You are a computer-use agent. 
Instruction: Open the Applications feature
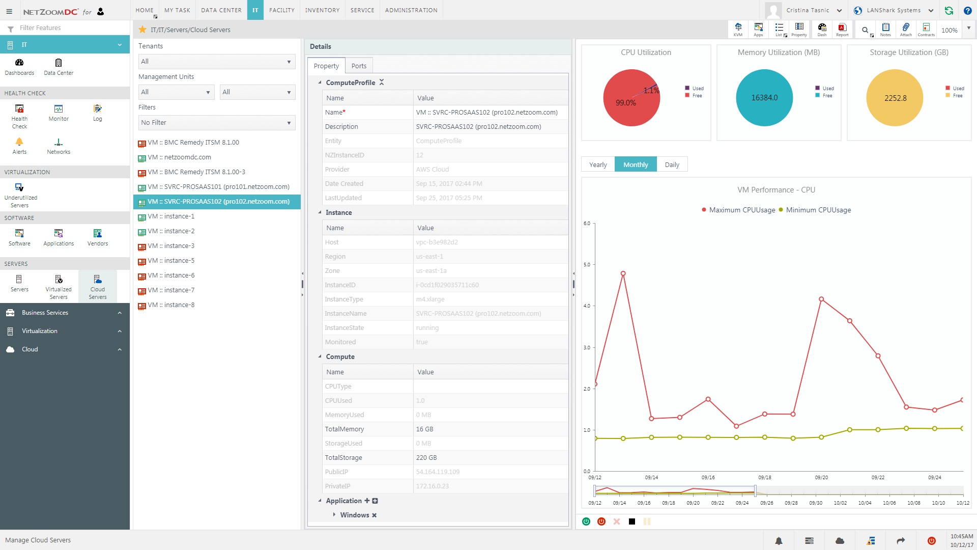point(59,237)
